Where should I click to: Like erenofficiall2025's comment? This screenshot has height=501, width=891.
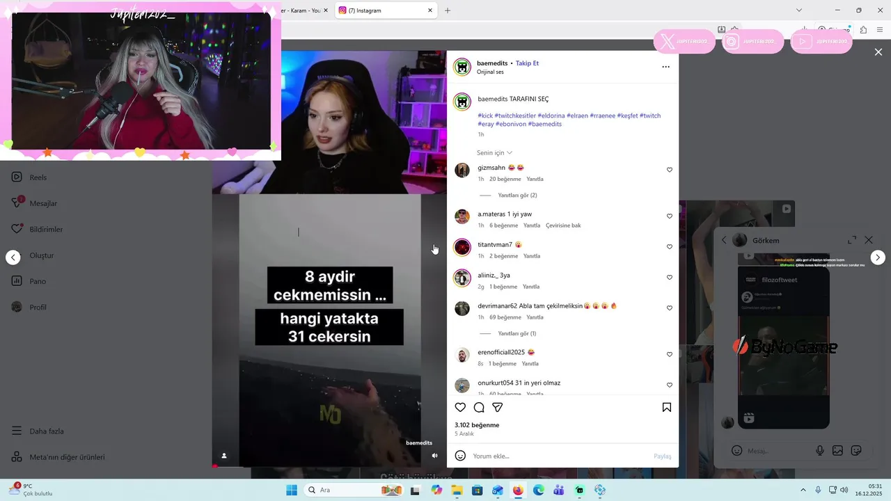click(x=670, y=355)
